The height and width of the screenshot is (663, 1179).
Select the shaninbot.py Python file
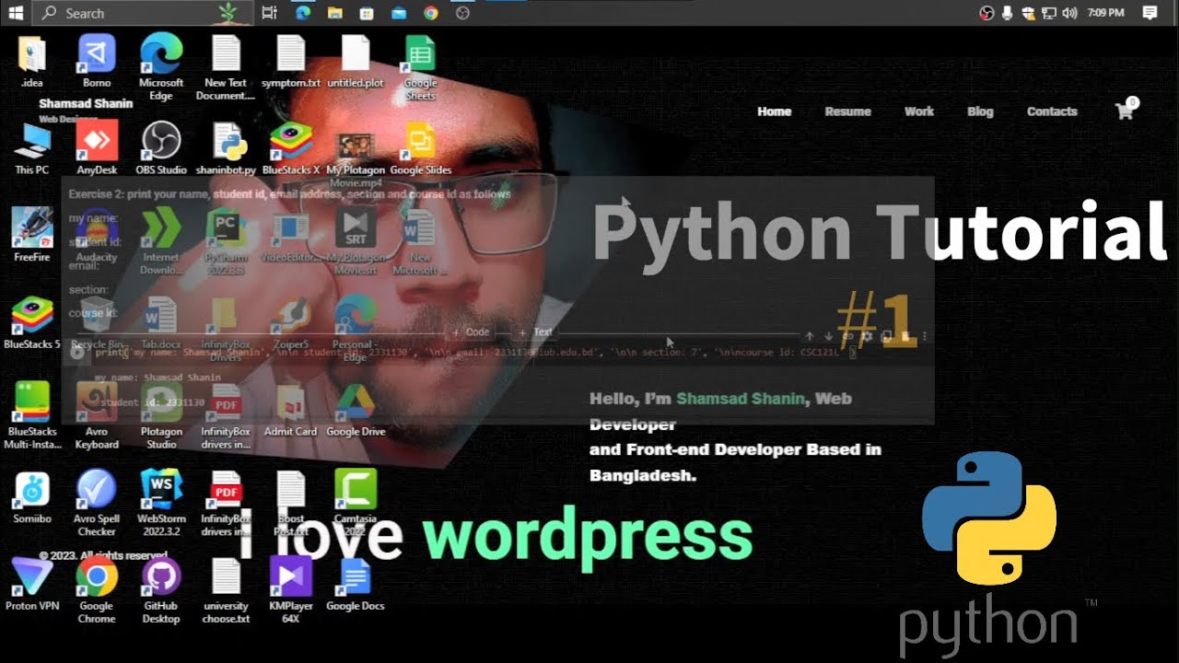coord(226,147)
